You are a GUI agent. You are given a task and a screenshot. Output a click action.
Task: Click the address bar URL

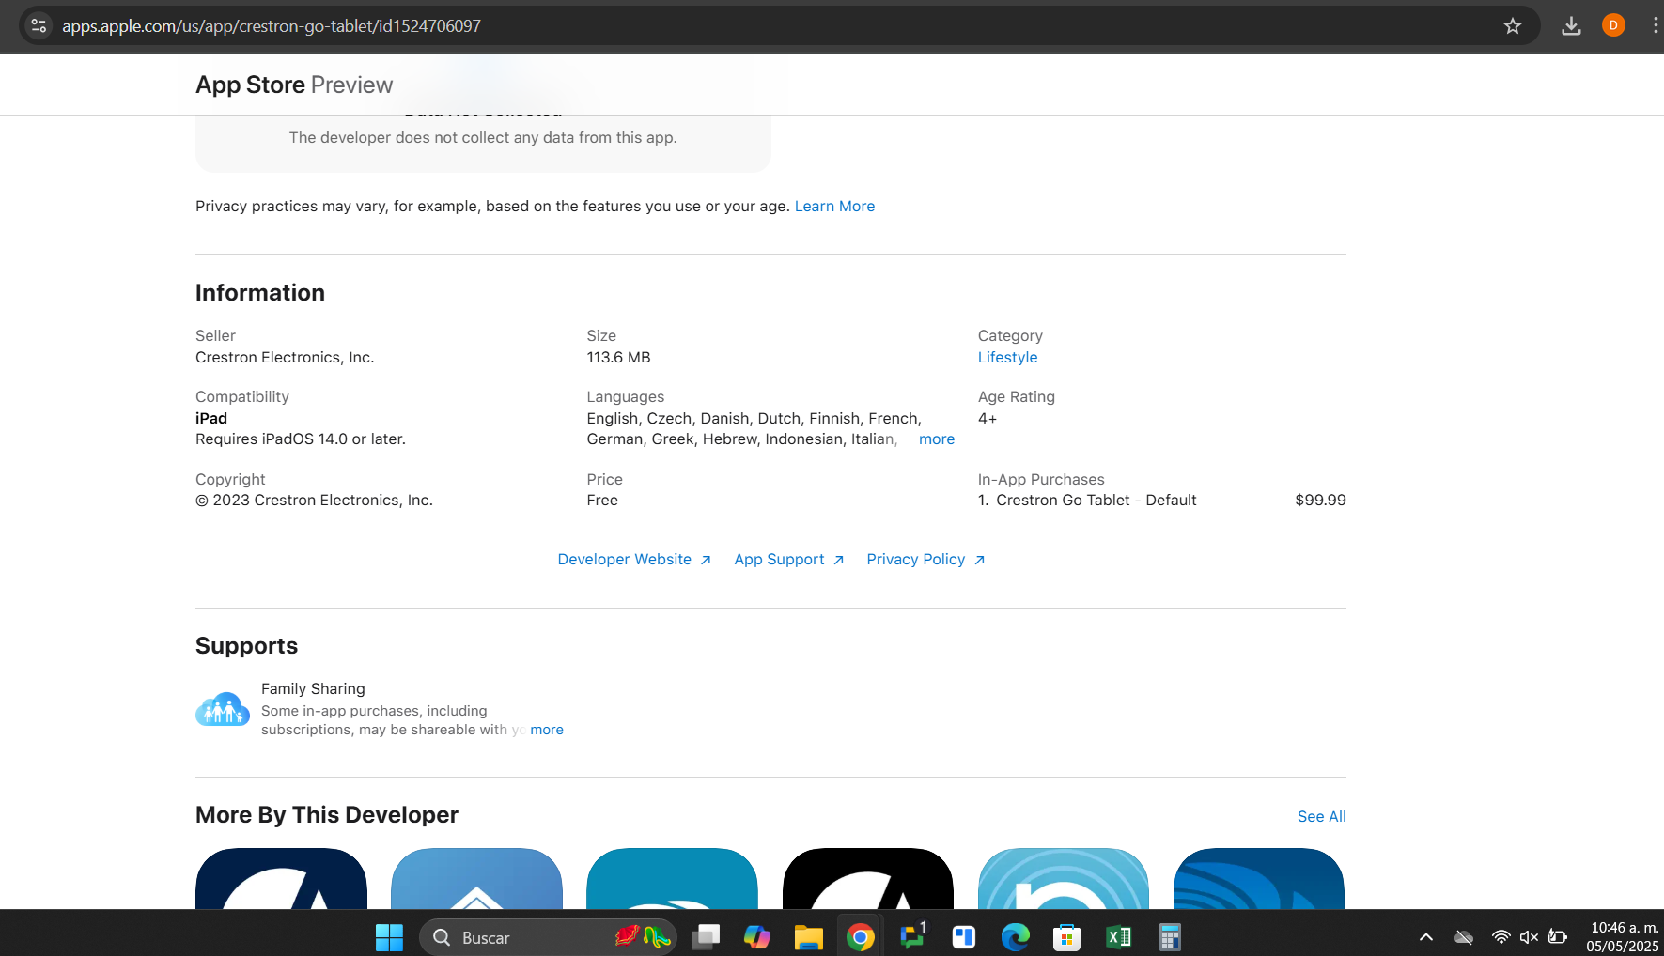(272, 26)
